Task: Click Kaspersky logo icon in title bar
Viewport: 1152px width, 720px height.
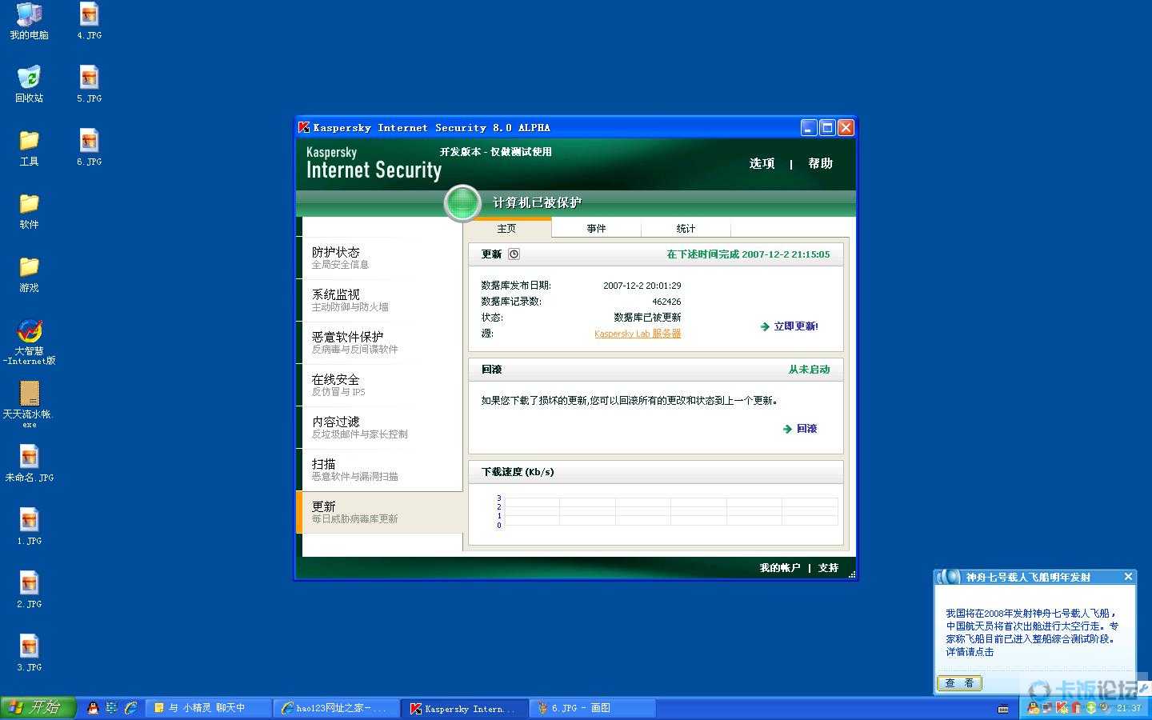Action: click(x=304, y=127)
